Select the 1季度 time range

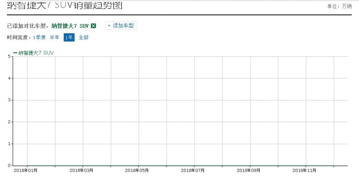coord(39,37)
